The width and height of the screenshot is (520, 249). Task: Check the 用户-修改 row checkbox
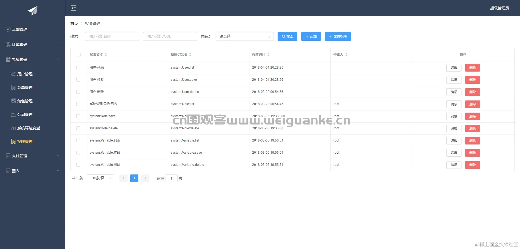78,80
